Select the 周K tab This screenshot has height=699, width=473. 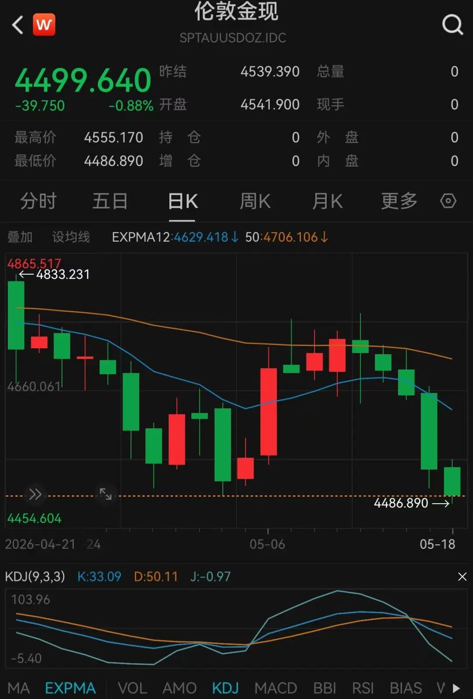point(255,201)
